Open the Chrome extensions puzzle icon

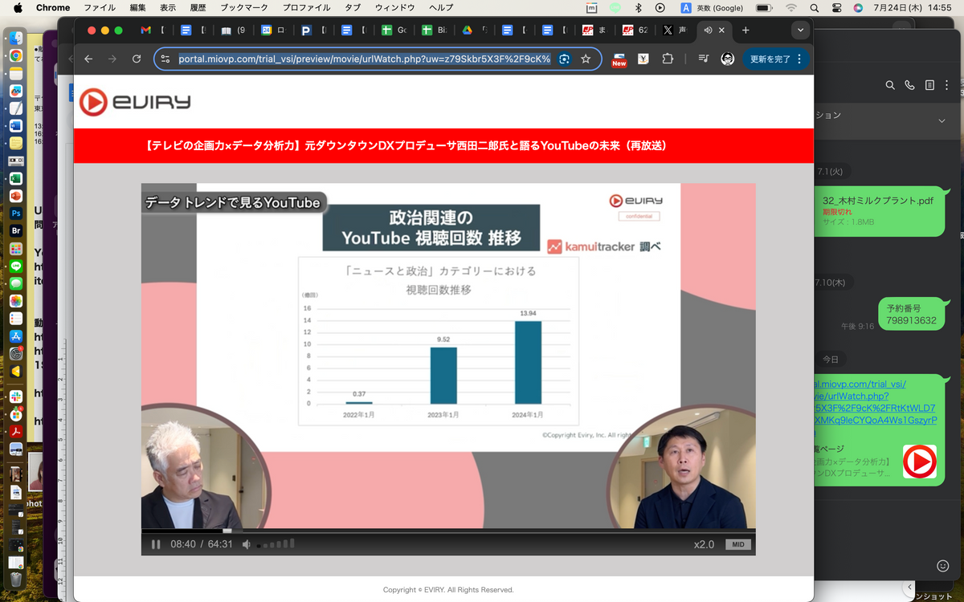668,59
